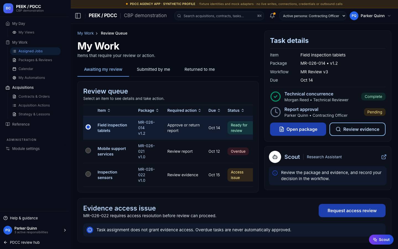Switch to the Returned to me tab

pos(200,69)
